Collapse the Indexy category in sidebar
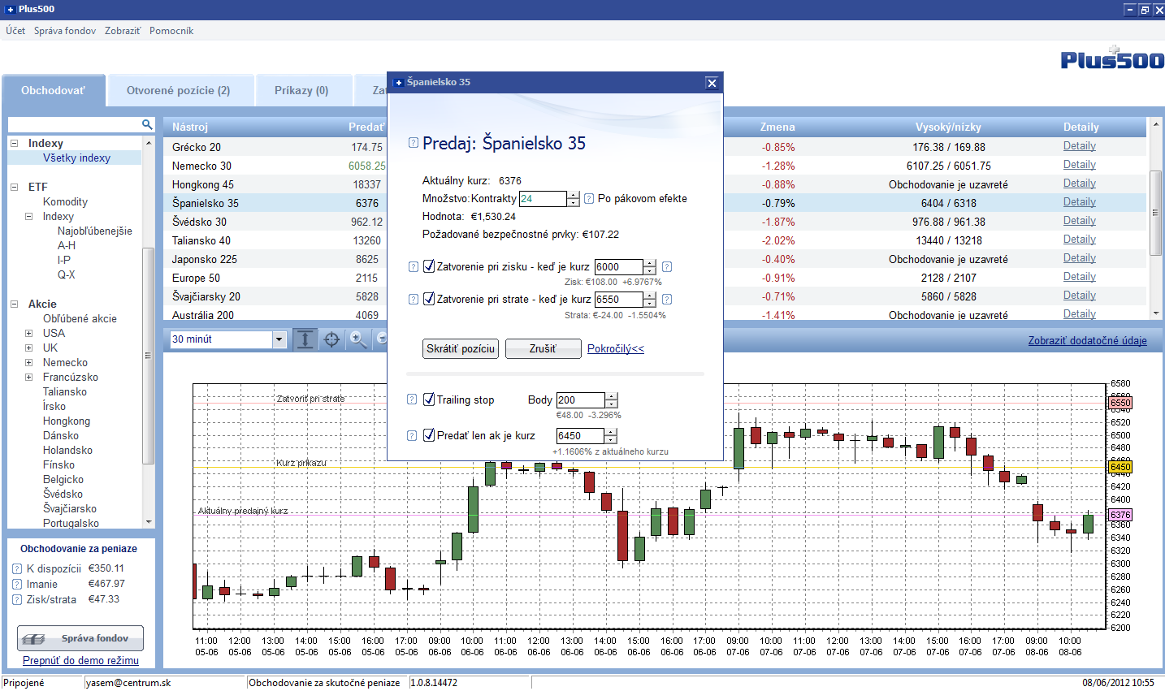 [x=14, y=144]
